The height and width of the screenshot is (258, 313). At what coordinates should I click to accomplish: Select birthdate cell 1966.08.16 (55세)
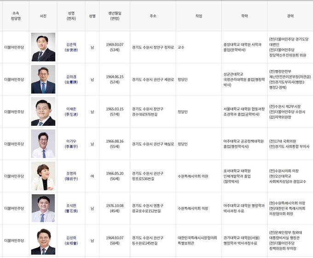(115, 144)
